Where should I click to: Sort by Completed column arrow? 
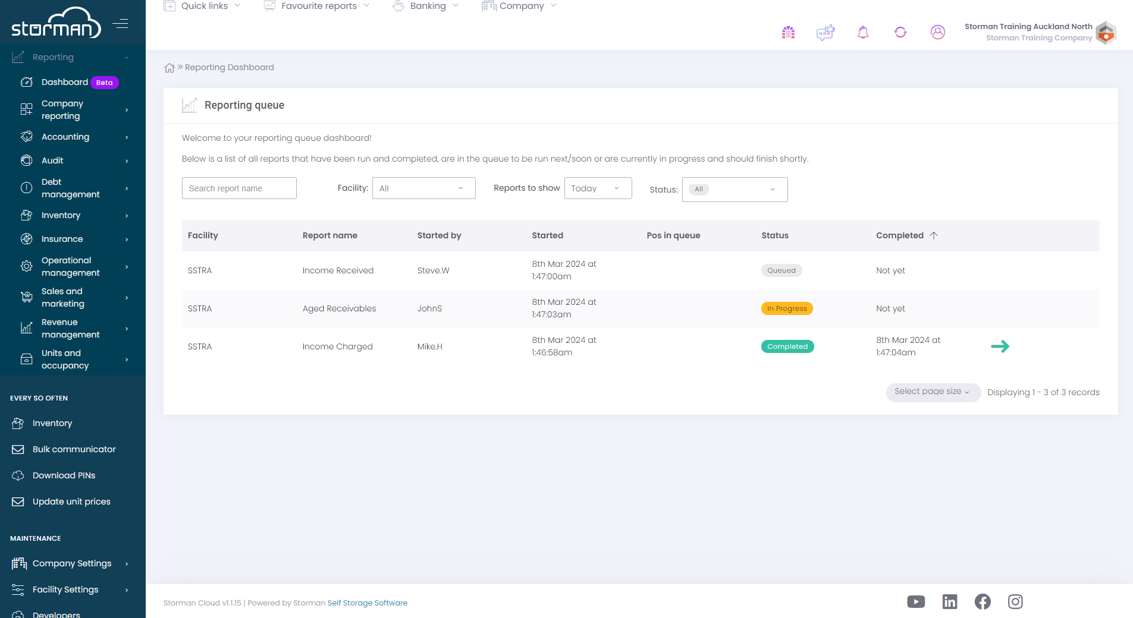coord(934,235)
